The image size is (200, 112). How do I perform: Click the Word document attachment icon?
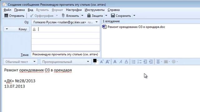tap(104, 27)
